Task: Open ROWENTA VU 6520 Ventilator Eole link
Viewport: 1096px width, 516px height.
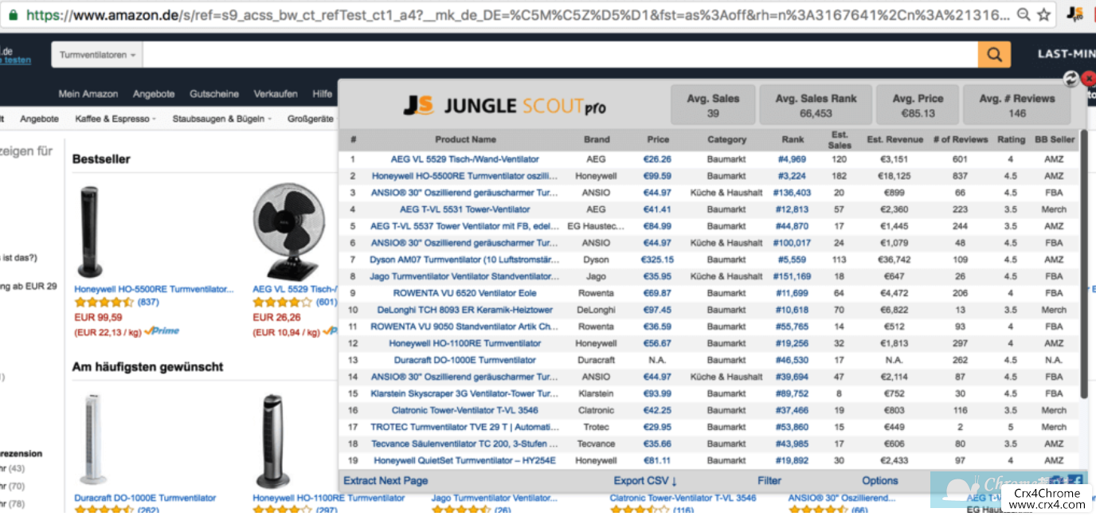Action: [x=464, y=293]
